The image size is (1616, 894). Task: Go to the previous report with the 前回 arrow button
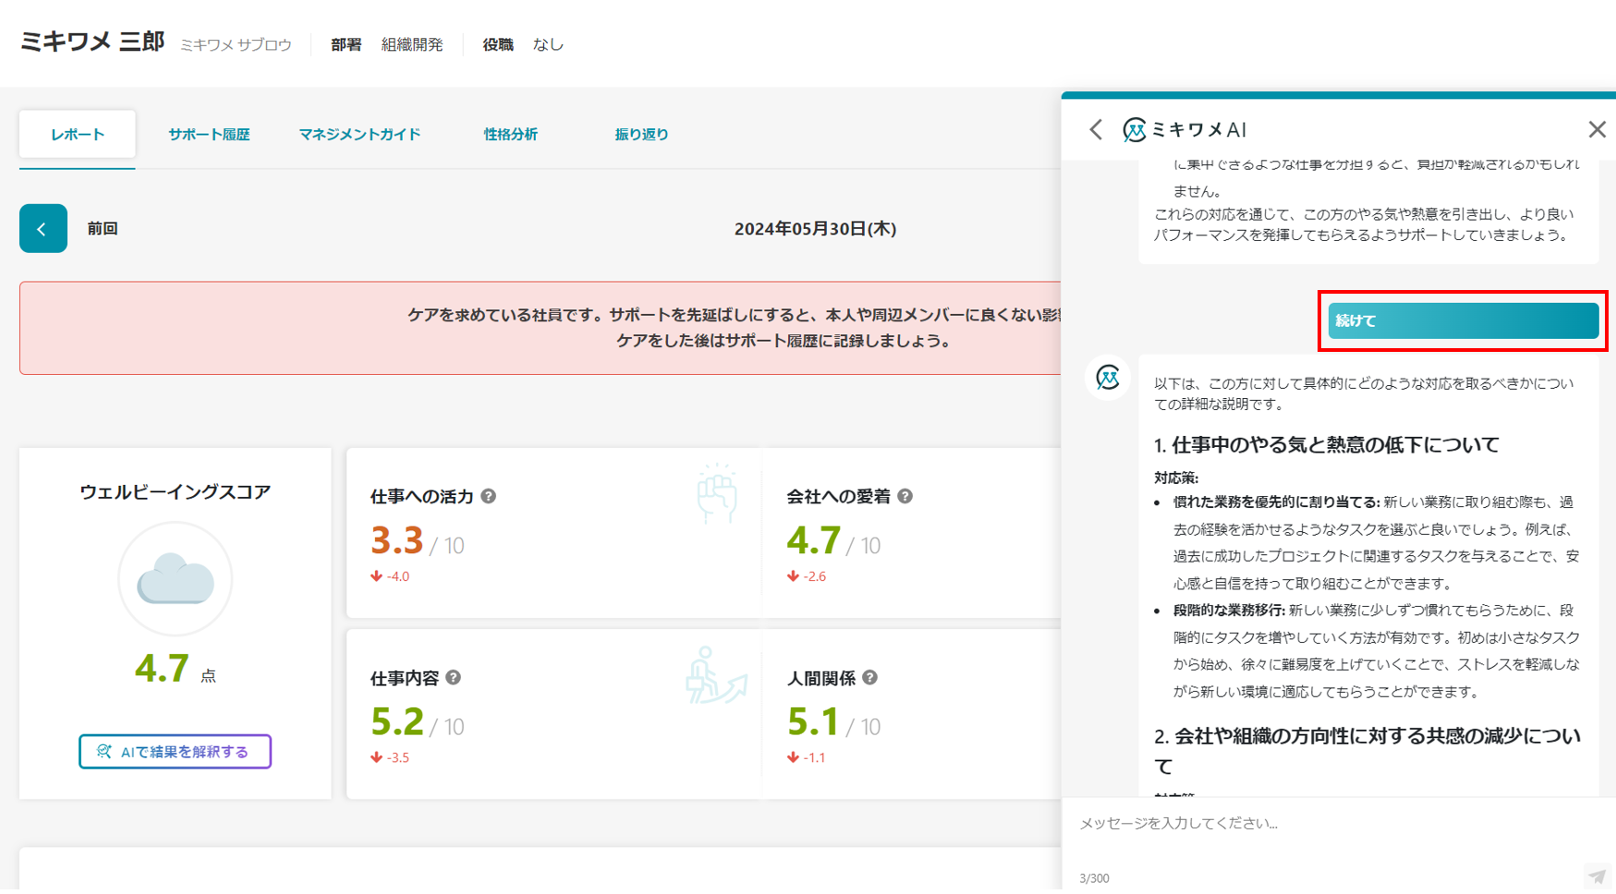(43, 228)
